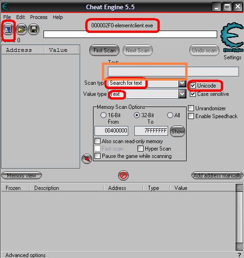Image resolution: width=244 pixels, height=258 pixels.
Task: Maximize the Cheat Engine window
Action: click(x=227, y=7)
